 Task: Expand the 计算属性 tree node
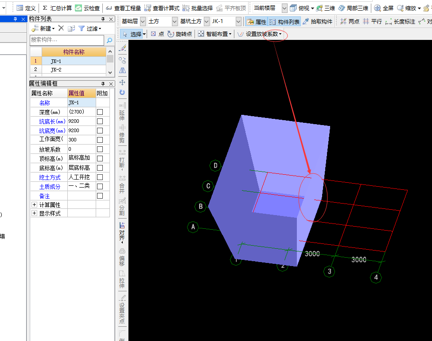coord(34,204)
